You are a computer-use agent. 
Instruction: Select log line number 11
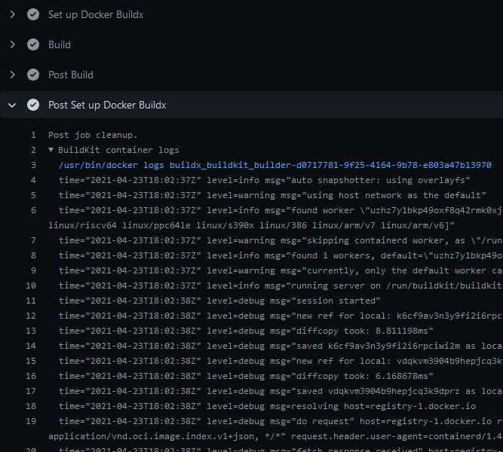coord(32,301)
